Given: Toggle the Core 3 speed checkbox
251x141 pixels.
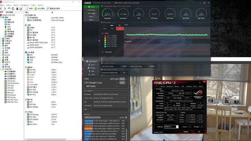Looking at the screenshot, I should tap(105, 40).
